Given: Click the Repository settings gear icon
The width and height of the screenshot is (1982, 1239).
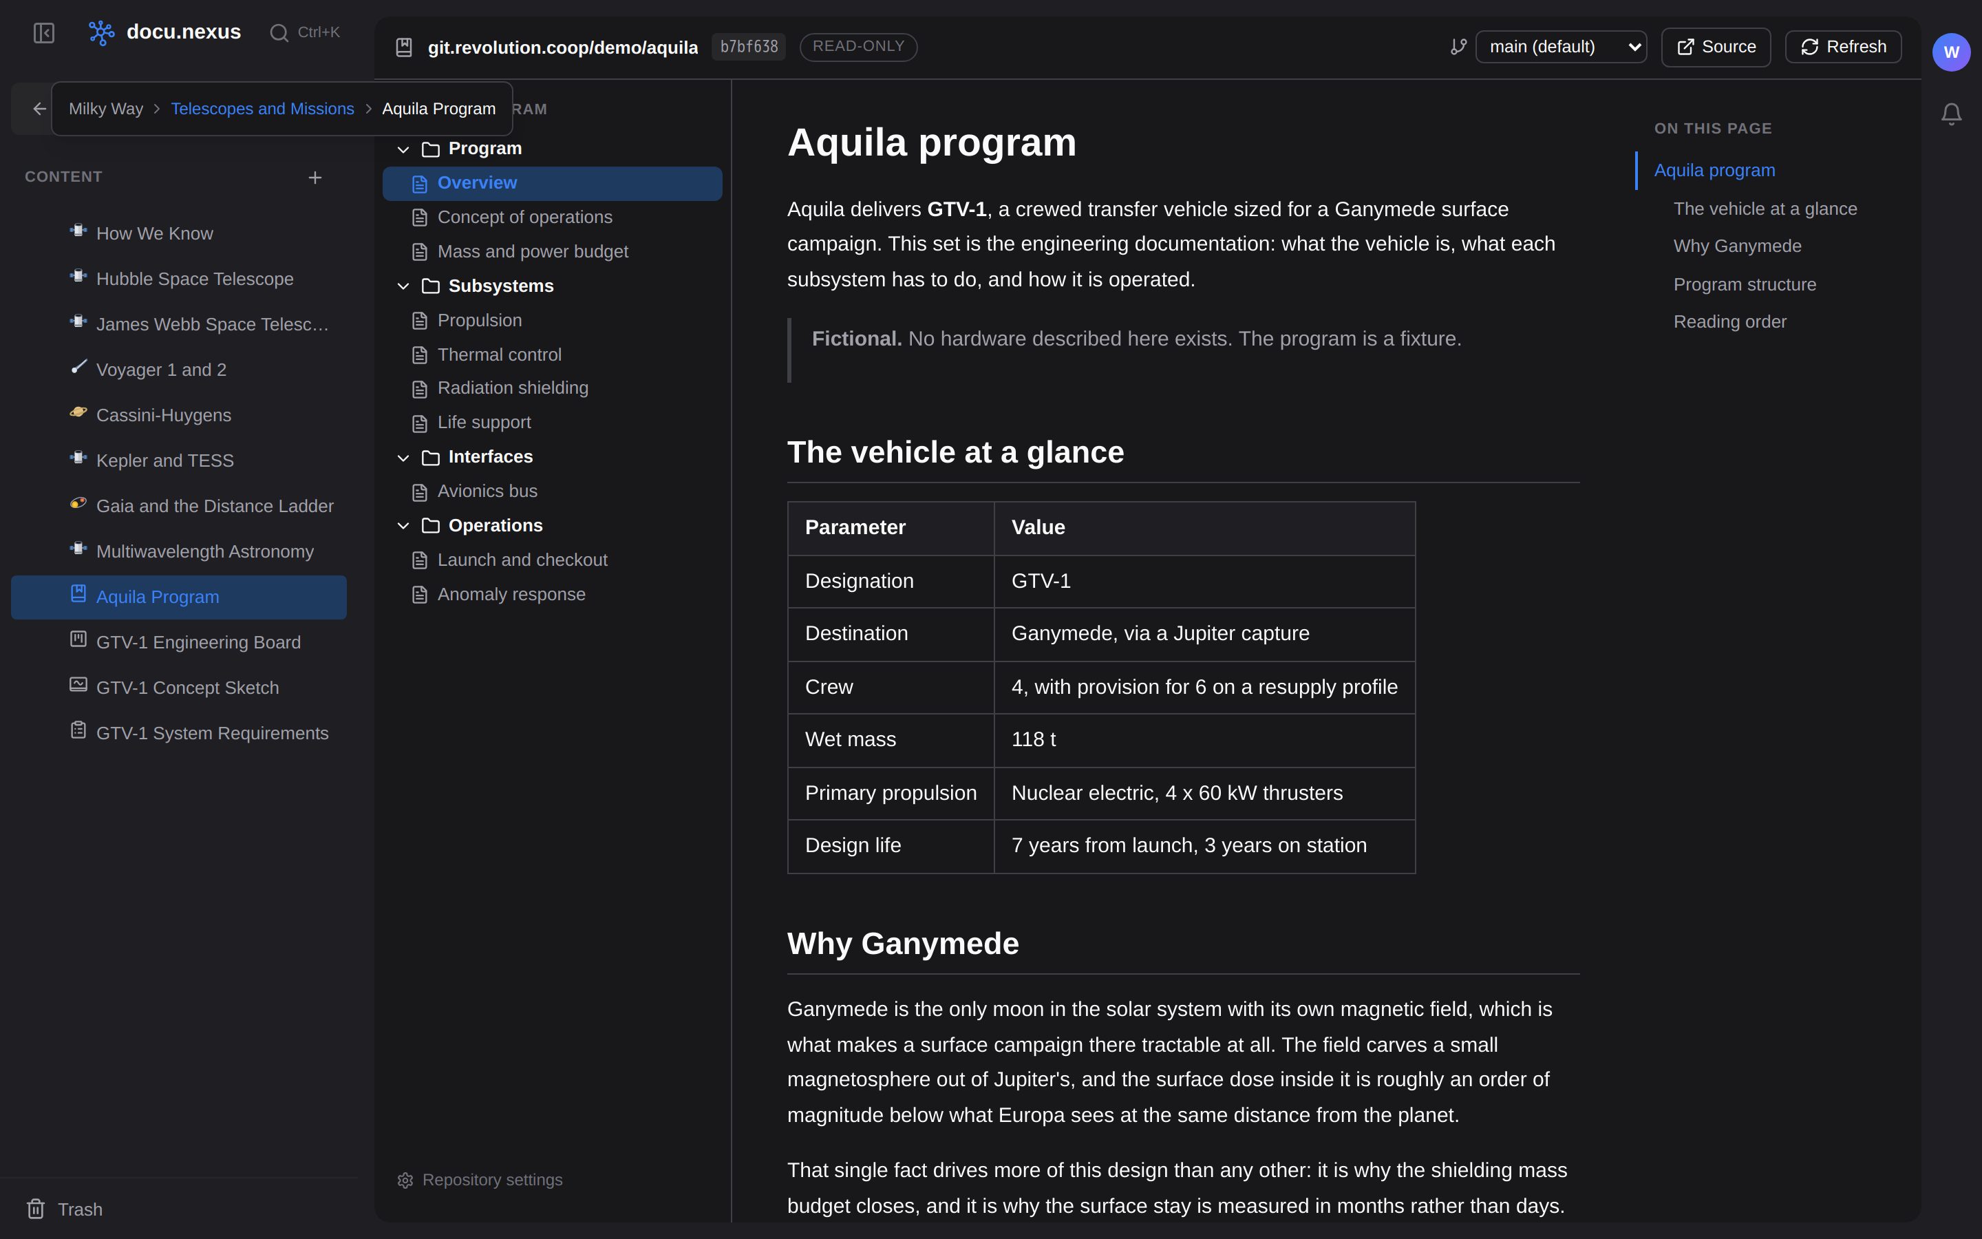Looking at the screenshot, I should tap(405, 1180).
